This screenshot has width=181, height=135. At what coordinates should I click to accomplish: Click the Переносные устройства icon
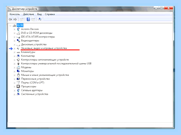tap(18, 79)
